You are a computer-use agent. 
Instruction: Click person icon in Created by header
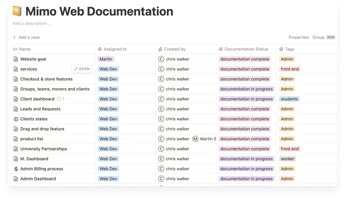(x=160, y=49)
